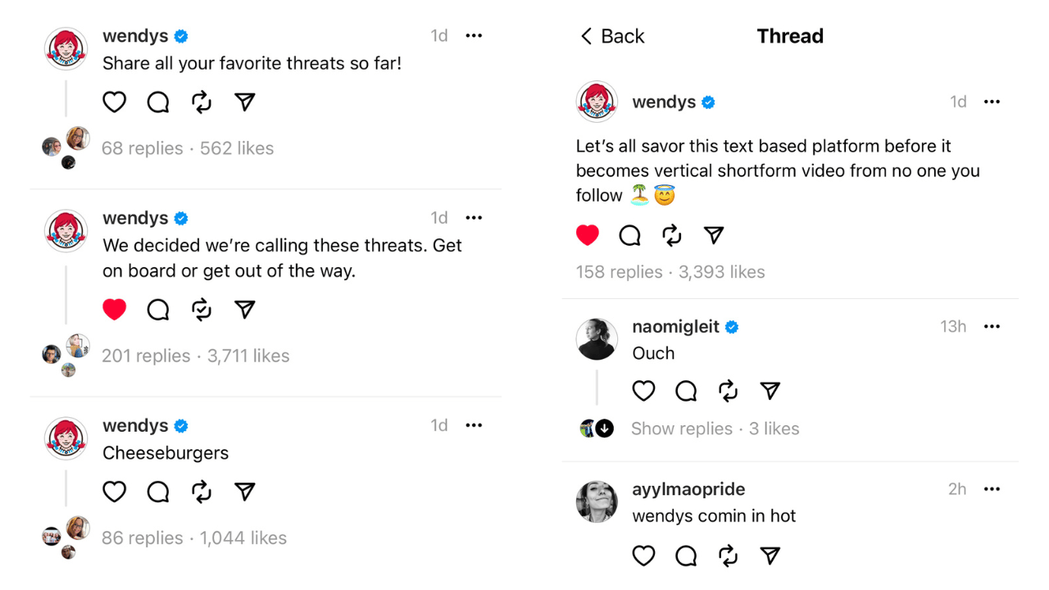Open the three-dot menu on the top wendys post
The width and height of the screenshot is (1049, 590).
[x=474, y=35]
